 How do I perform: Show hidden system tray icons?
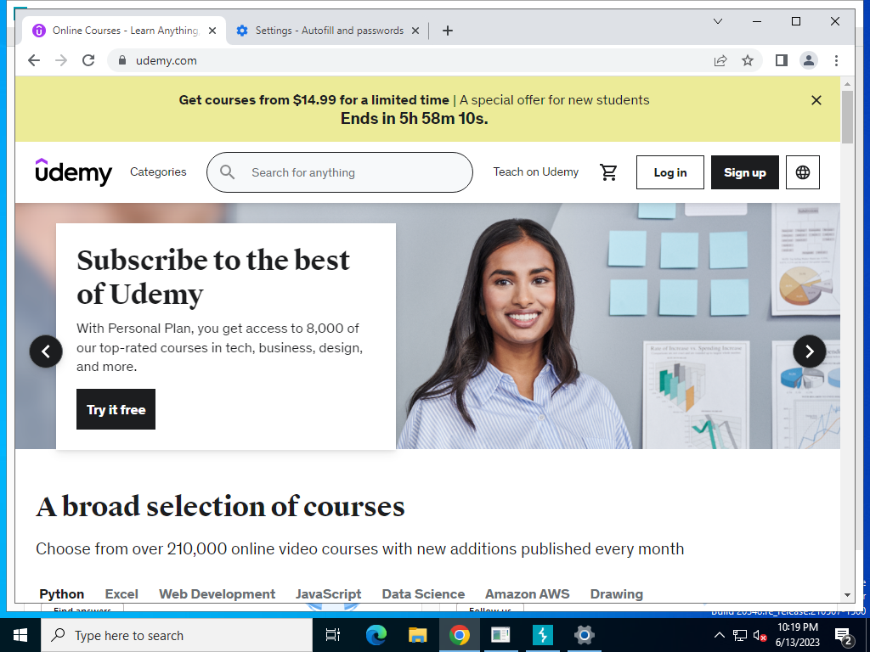[719, 635]
